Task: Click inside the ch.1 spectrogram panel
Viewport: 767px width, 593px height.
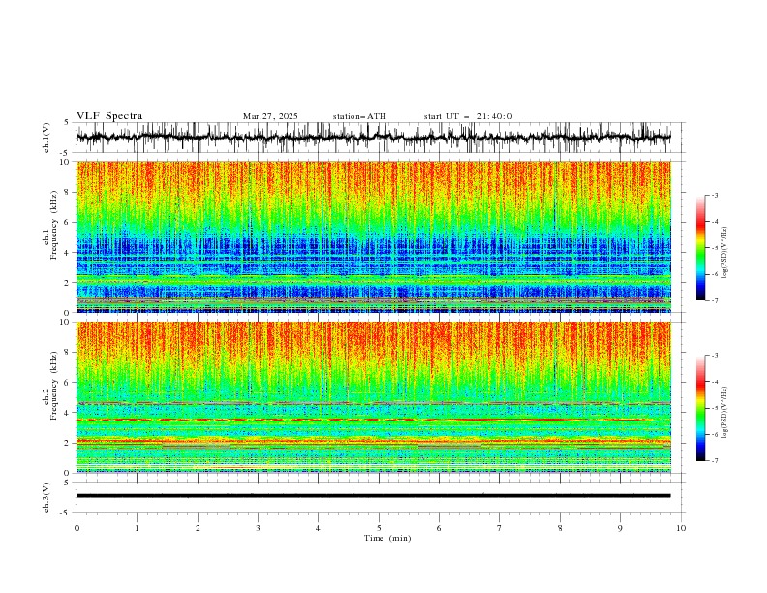Action: click(x=373, y=236)
